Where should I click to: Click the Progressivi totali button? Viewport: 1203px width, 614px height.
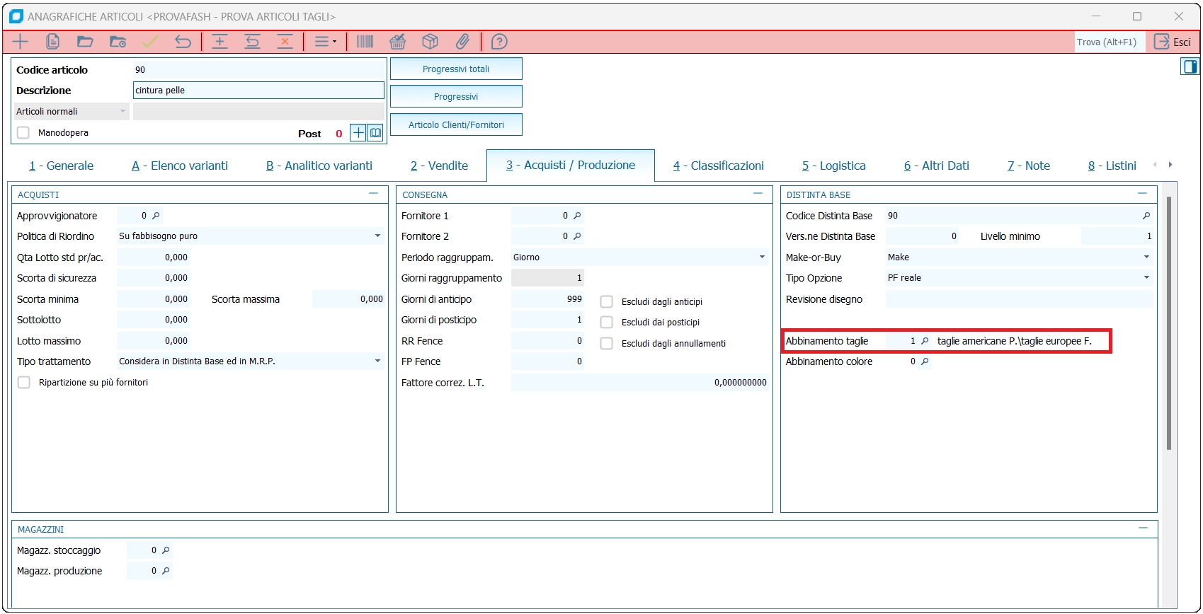(456, 69)
